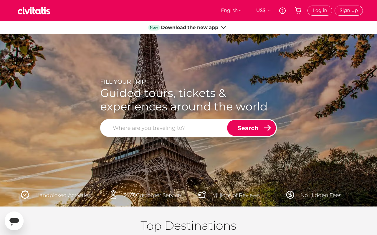The width and height of the screenshot is (377, 235).
Task: Click the Search button
Action: 252,128
